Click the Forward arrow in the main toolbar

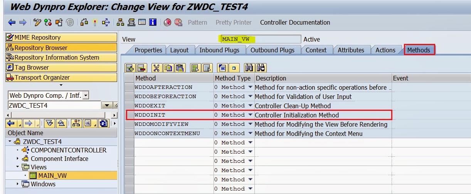(23, 22)
